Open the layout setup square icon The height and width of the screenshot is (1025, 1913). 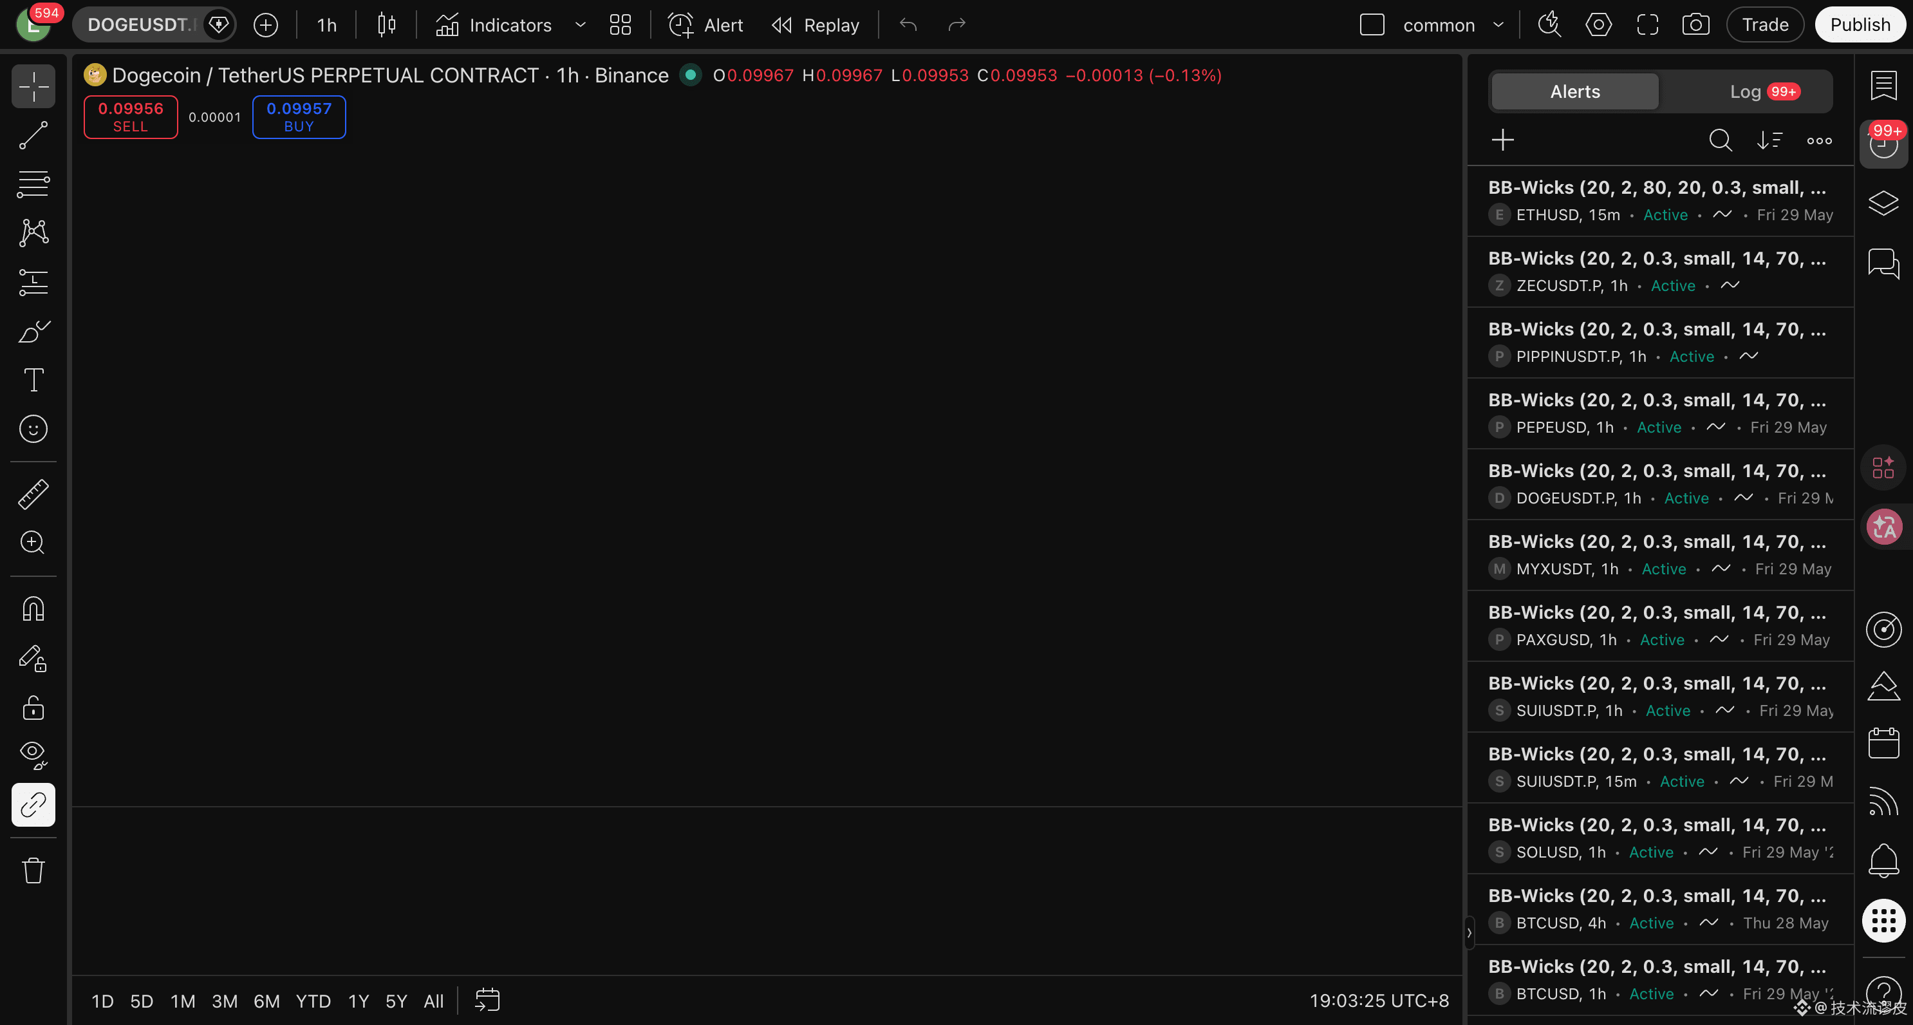[x=1372, y=24]
